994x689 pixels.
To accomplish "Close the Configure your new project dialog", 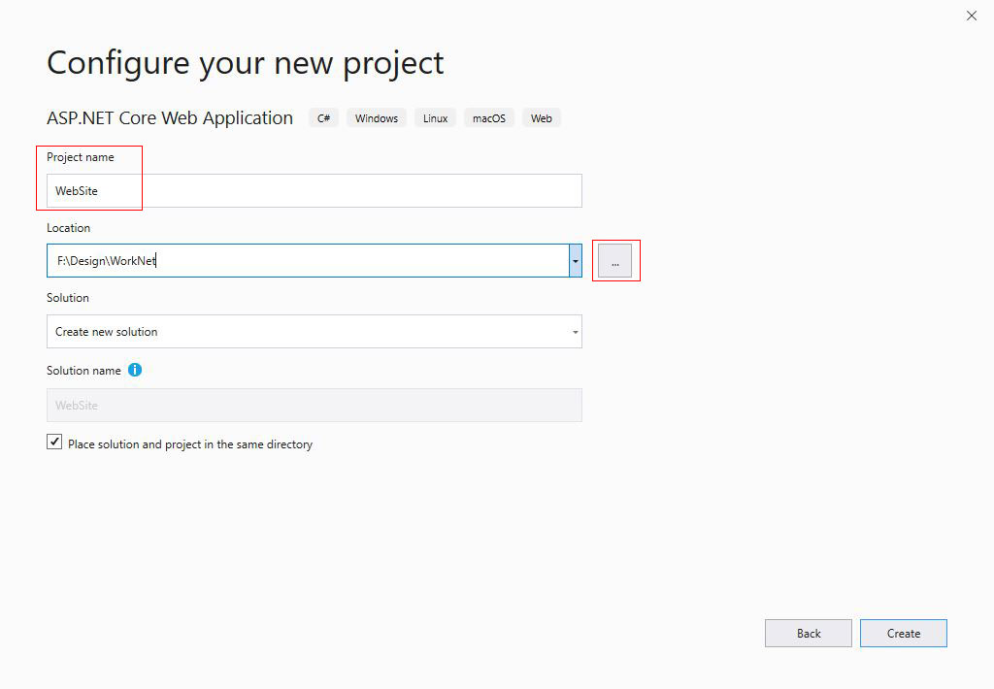I will tap(971, 16).
